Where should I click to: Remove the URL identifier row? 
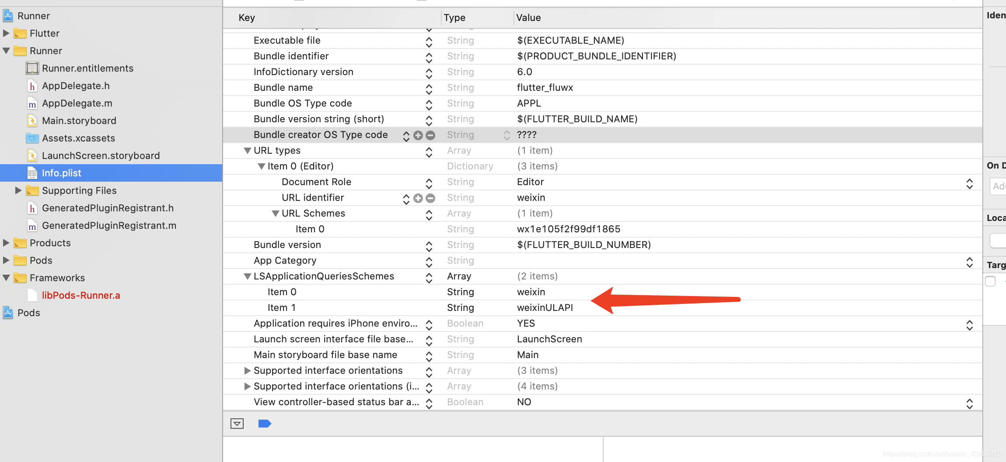click(x=430, y=198)
